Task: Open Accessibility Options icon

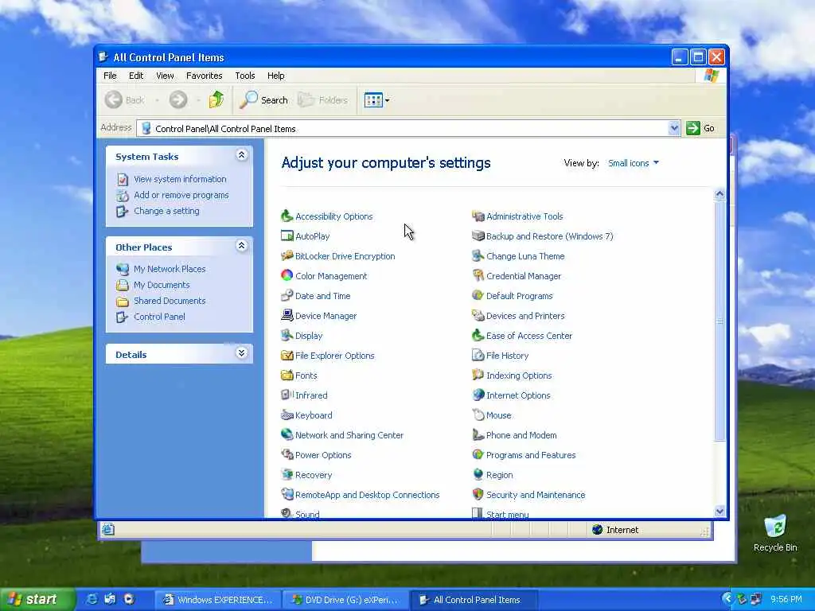Action: point(287,216)
